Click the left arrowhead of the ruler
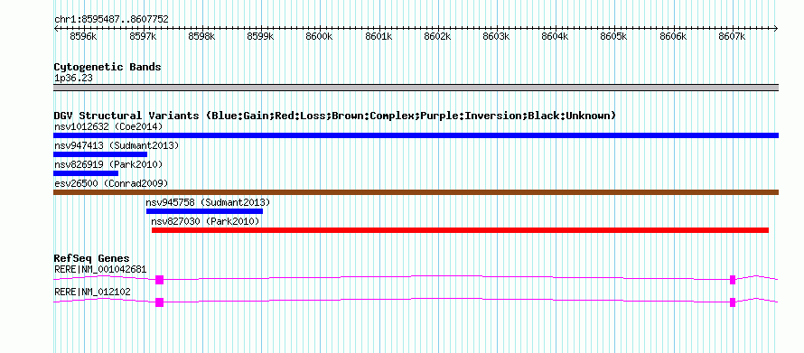Image resolution: width=804 pixels, height=353 pixels. point(56,28)
